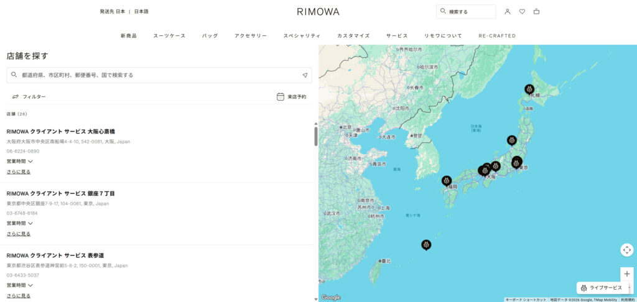Expand 営業時間 for 銀座７丁目 store
Screen dimensions: 637x302
tap(19, 223)
